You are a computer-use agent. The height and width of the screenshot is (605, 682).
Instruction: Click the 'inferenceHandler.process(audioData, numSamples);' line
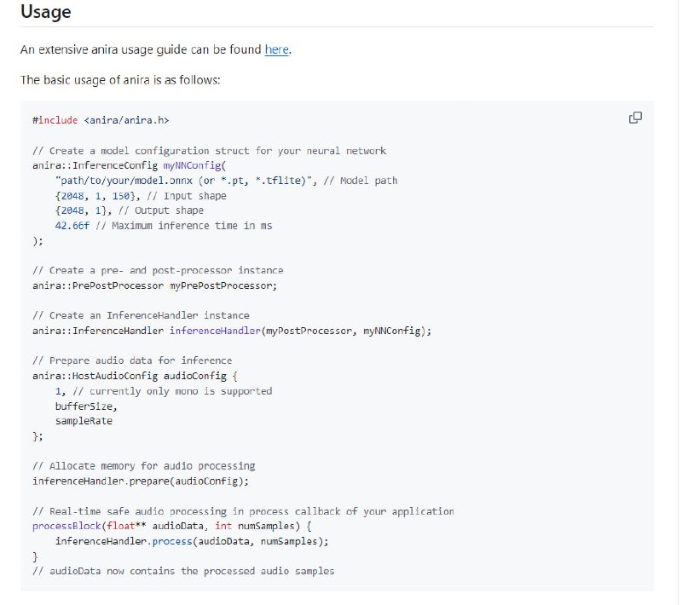[x=191, y=541]
